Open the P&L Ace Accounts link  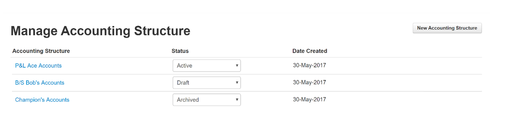38,66
